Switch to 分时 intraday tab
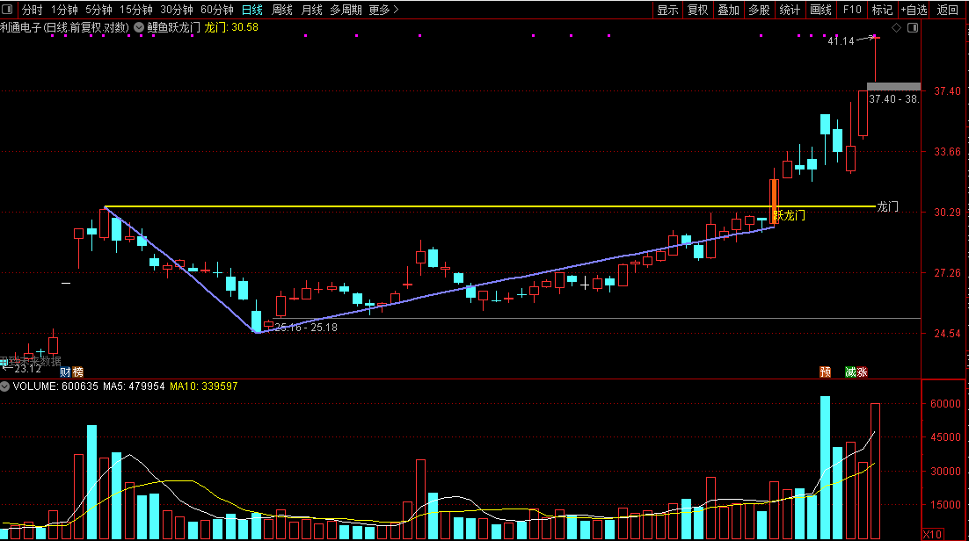 coord(33,10)
